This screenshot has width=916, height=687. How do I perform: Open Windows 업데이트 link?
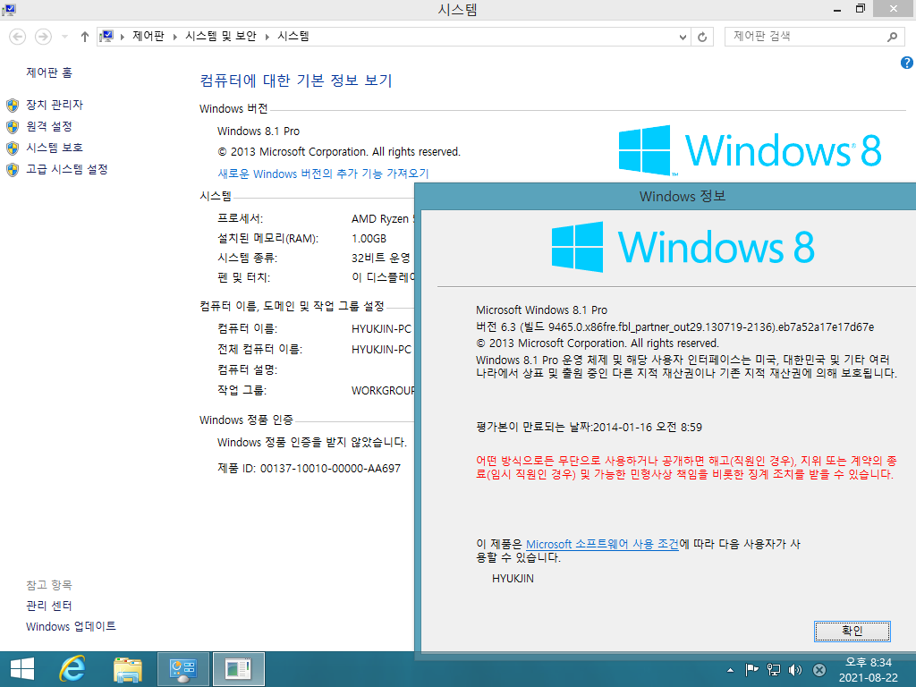click(71, 626)
